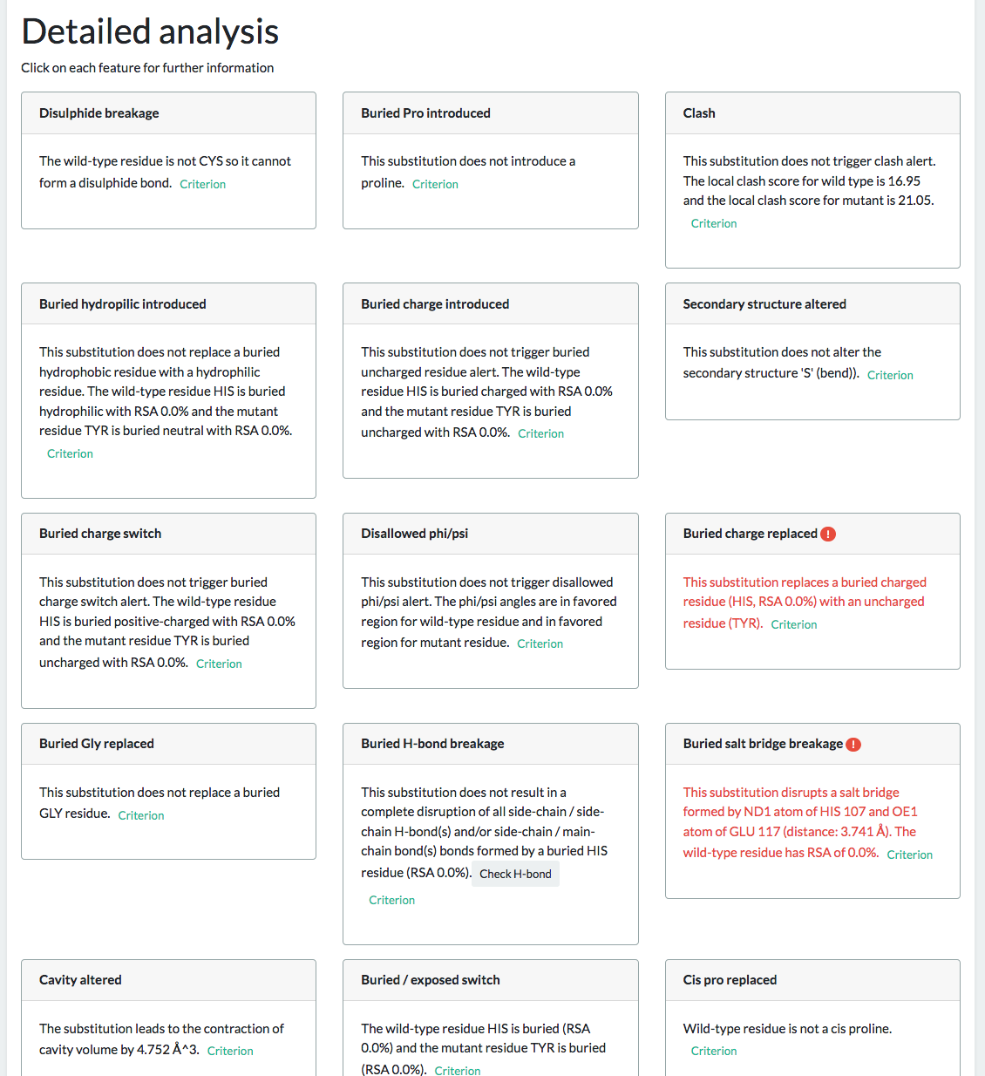985x1076 pixels.
Task: Select the Cavity altered feature header
Action: tap(168, 980)
